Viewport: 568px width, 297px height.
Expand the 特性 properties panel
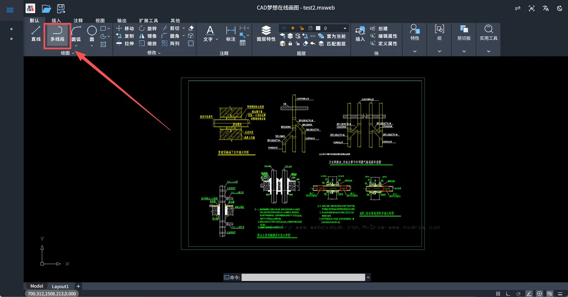(415, 51)
